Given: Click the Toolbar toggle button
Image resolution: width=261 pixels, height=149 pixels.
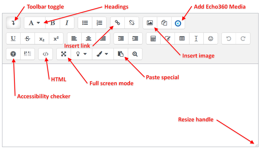Looking at the screenshot, I should pyautogui.click(x=13, y=23).
